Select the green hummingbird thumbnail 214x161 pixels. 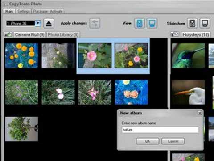tap(188, 55)
